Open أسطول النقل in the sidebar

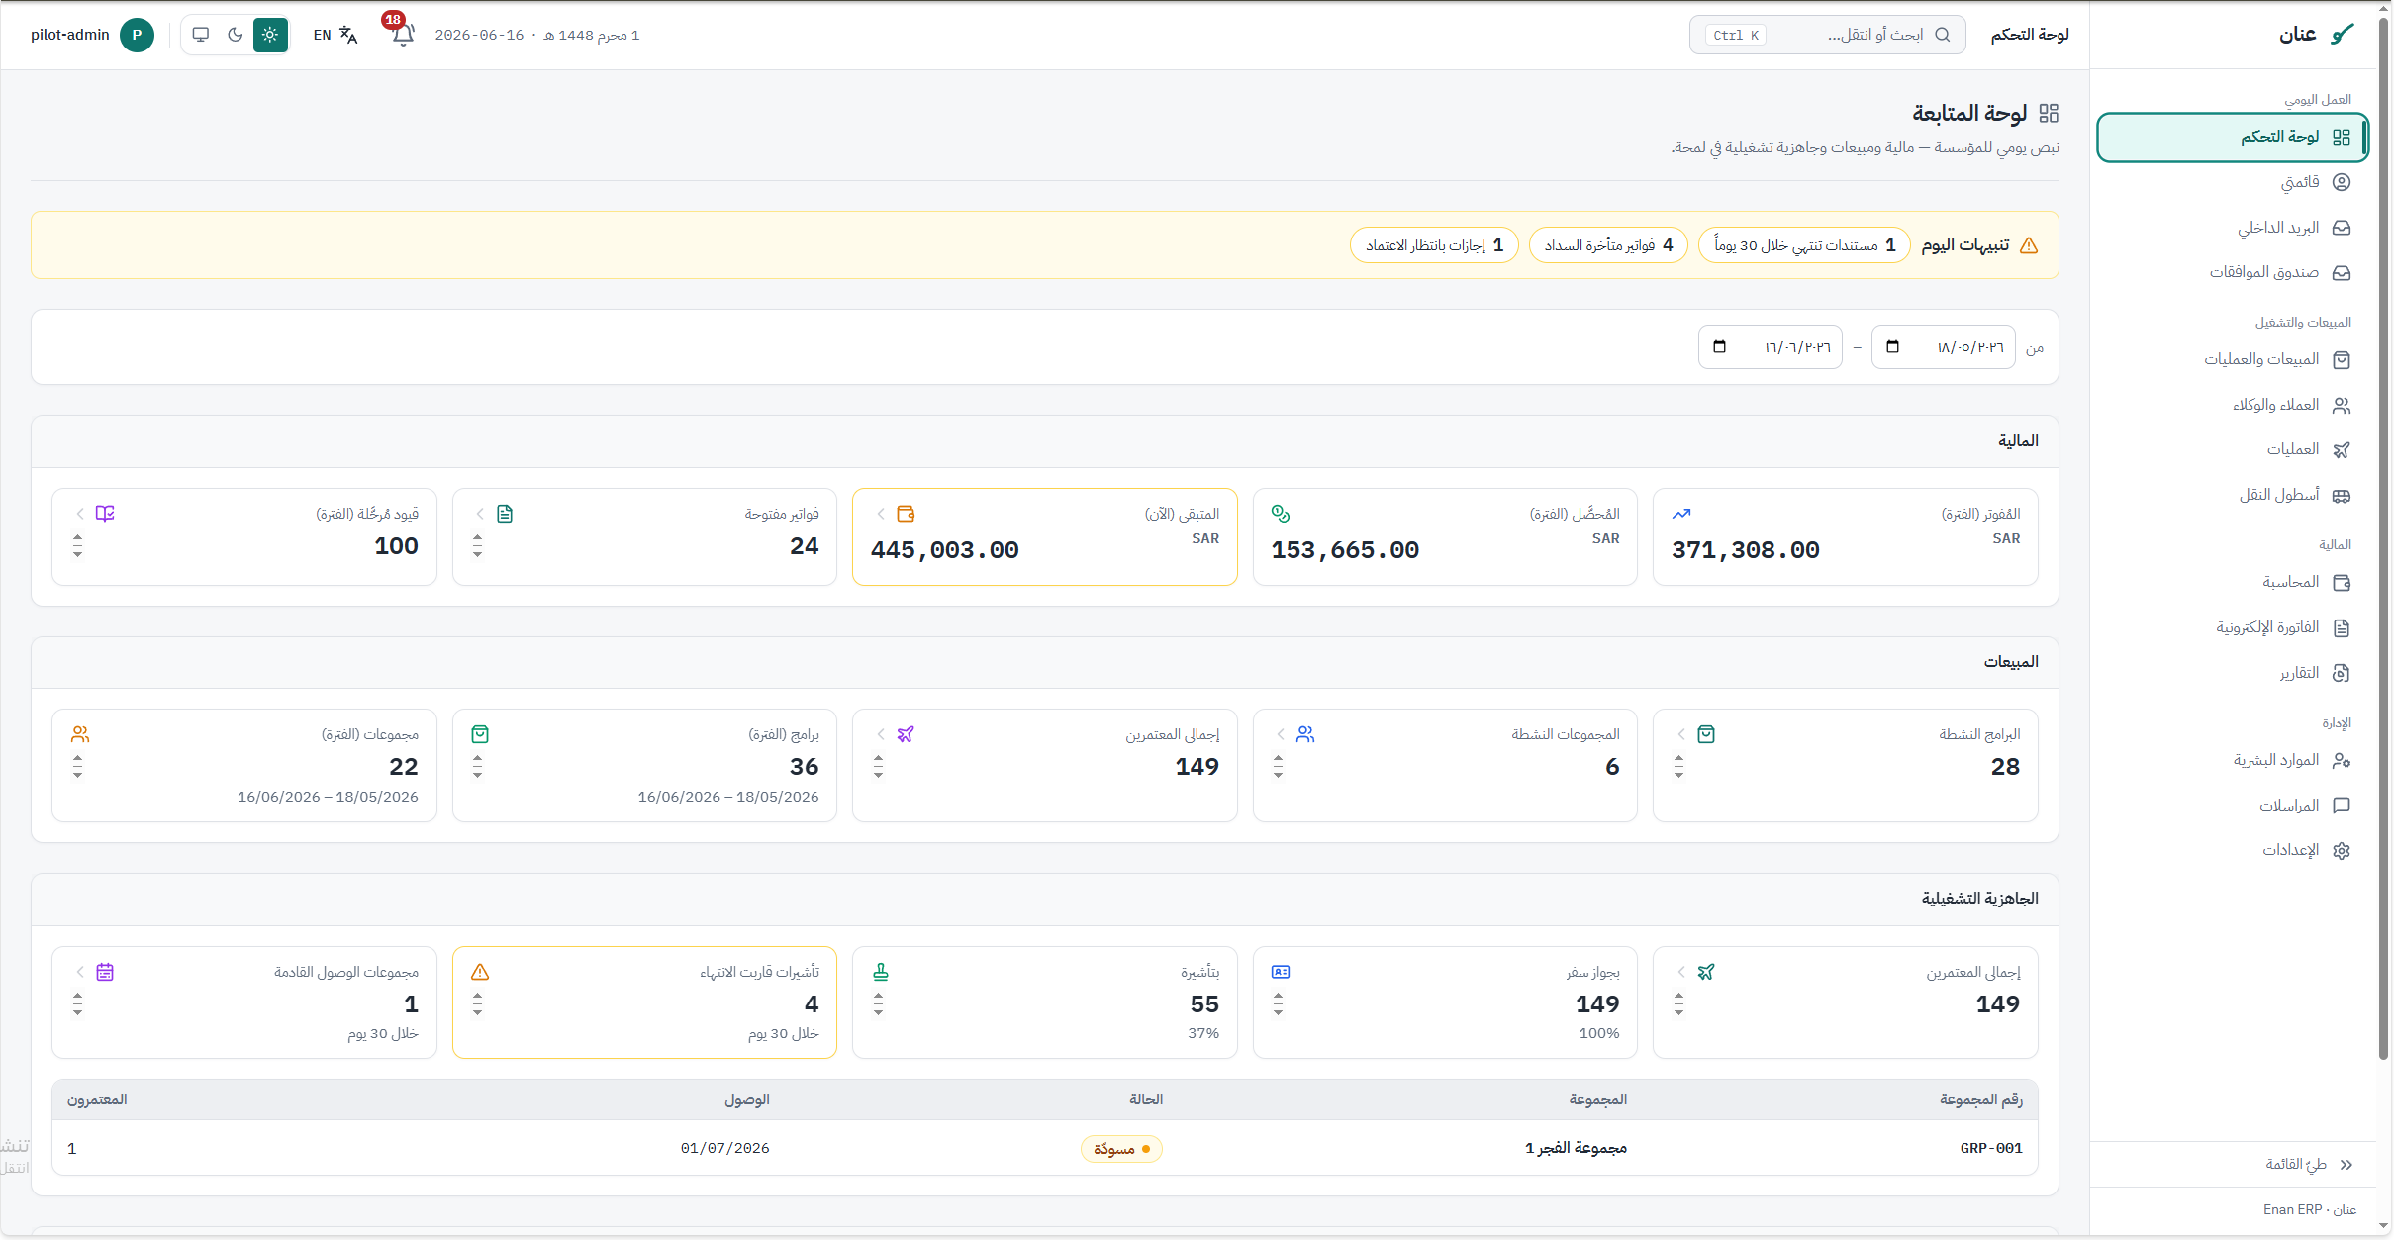pos(2233,496)
